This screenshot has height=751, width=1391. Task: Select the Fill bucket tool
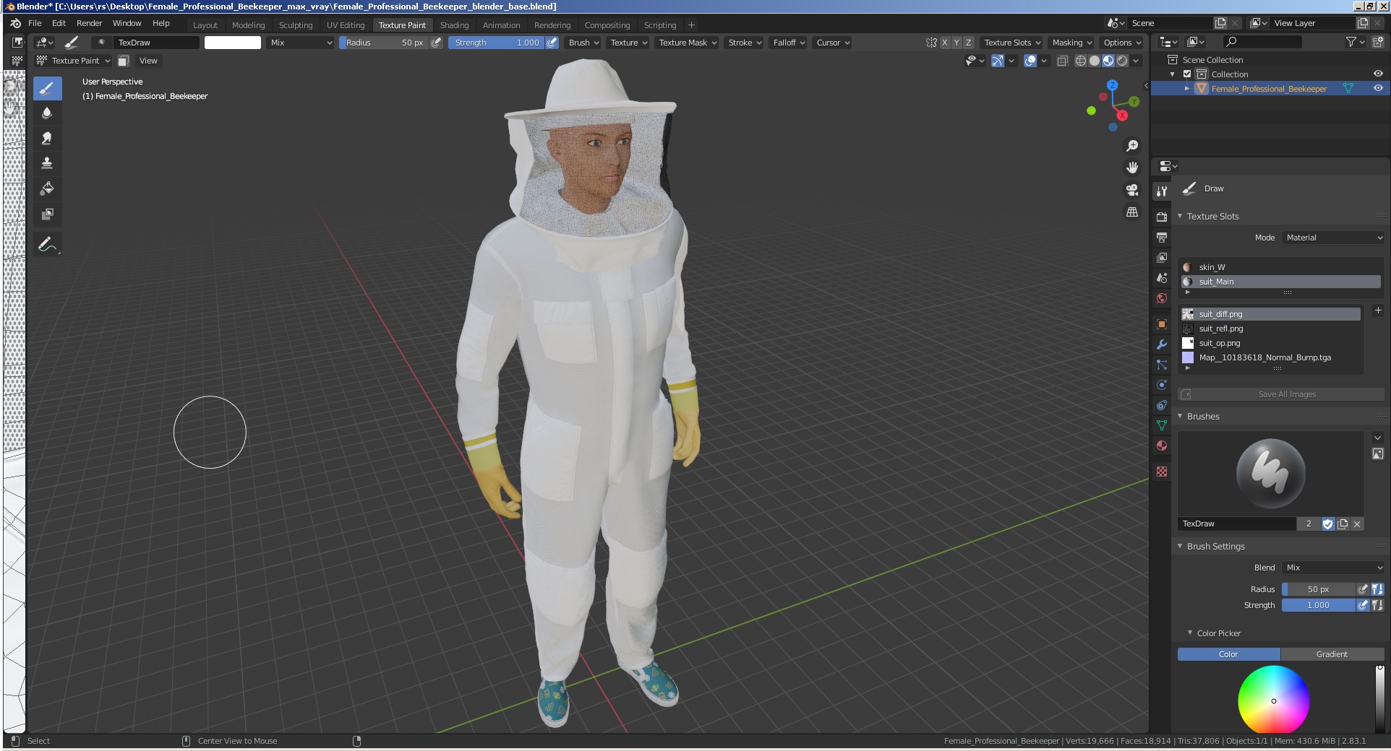point(47,188)
